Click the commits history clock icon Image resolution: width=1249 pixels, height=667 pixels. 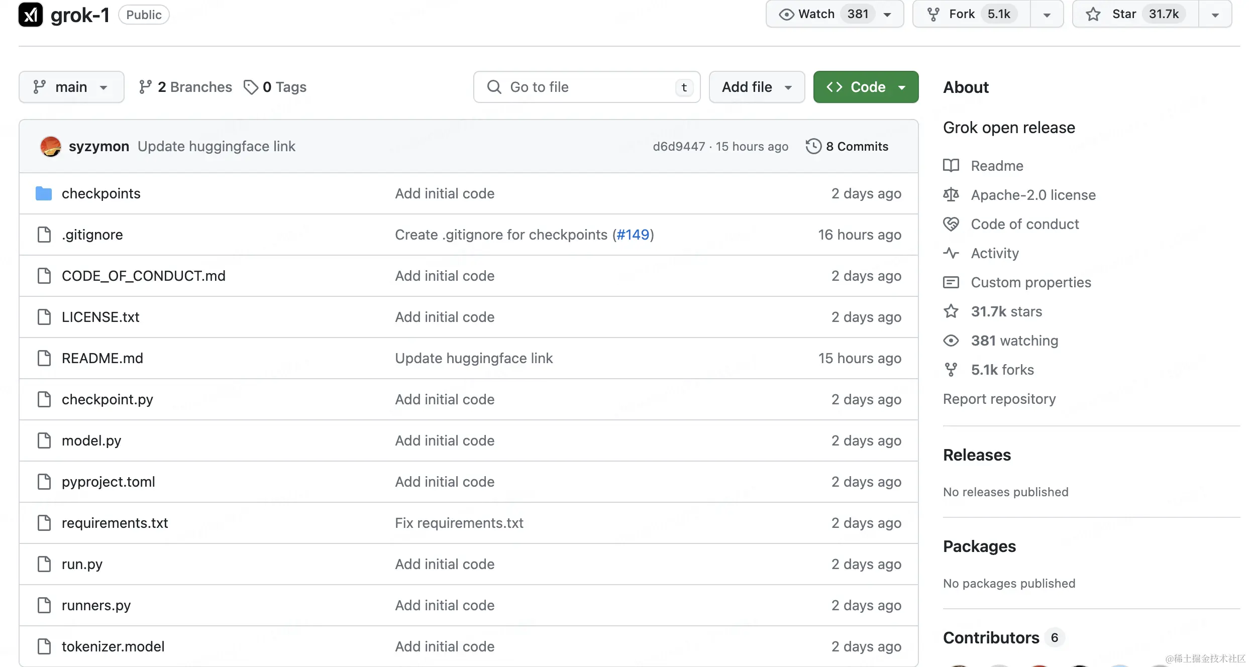[813, 146]
